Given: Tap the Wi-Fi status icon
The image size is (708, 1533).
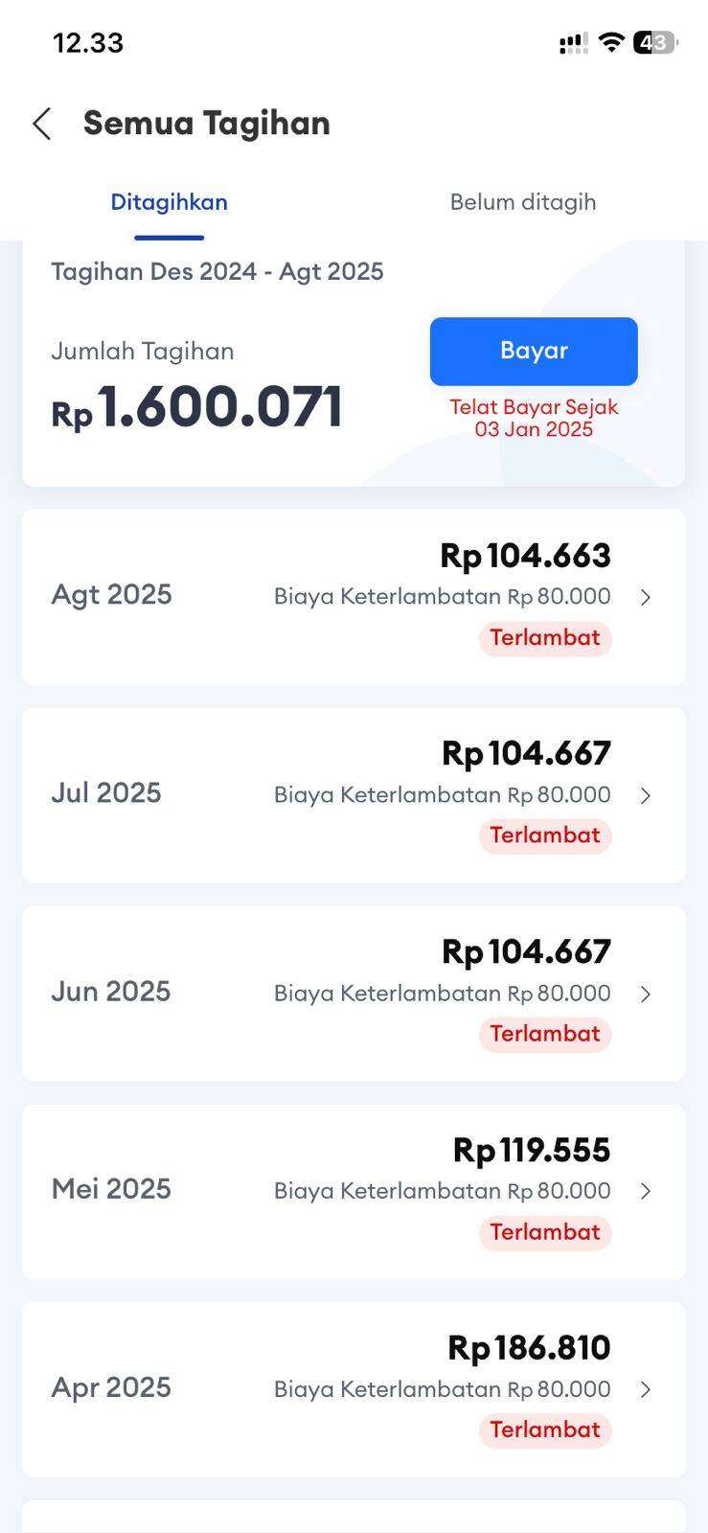Looking at the screenshot, I should pyautogui.click(x=610, y=42).
